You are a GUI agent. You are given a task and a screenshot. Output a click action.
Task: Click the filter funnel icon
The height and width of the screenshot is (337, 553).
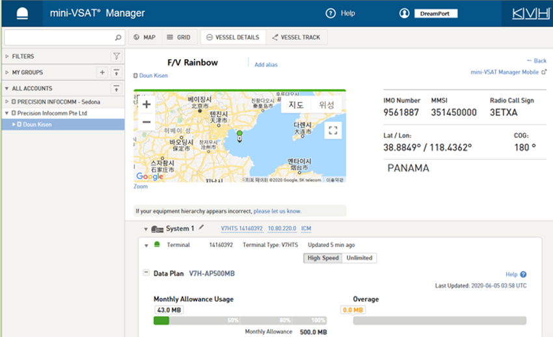(x=116, y=56)
